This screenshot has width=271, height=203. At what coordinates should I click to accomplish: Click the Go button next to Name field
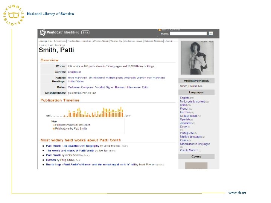(x=211, y=33)
